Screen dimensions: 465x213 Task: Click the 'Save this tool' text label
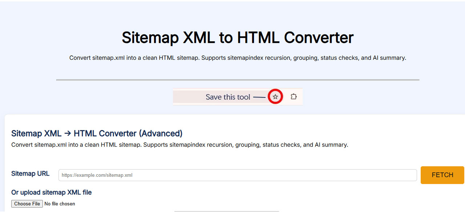[228, 97]
